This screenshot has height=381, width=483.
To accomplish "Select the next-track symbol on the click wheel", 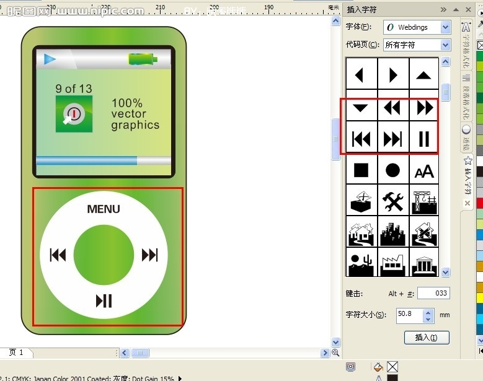I will click(149, 255).
